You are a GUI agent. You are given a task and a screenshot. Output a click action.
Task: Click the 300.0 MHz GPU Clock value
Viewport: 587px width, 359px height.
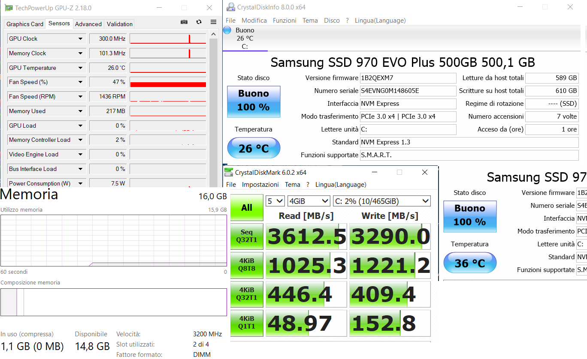pos(108,39)
